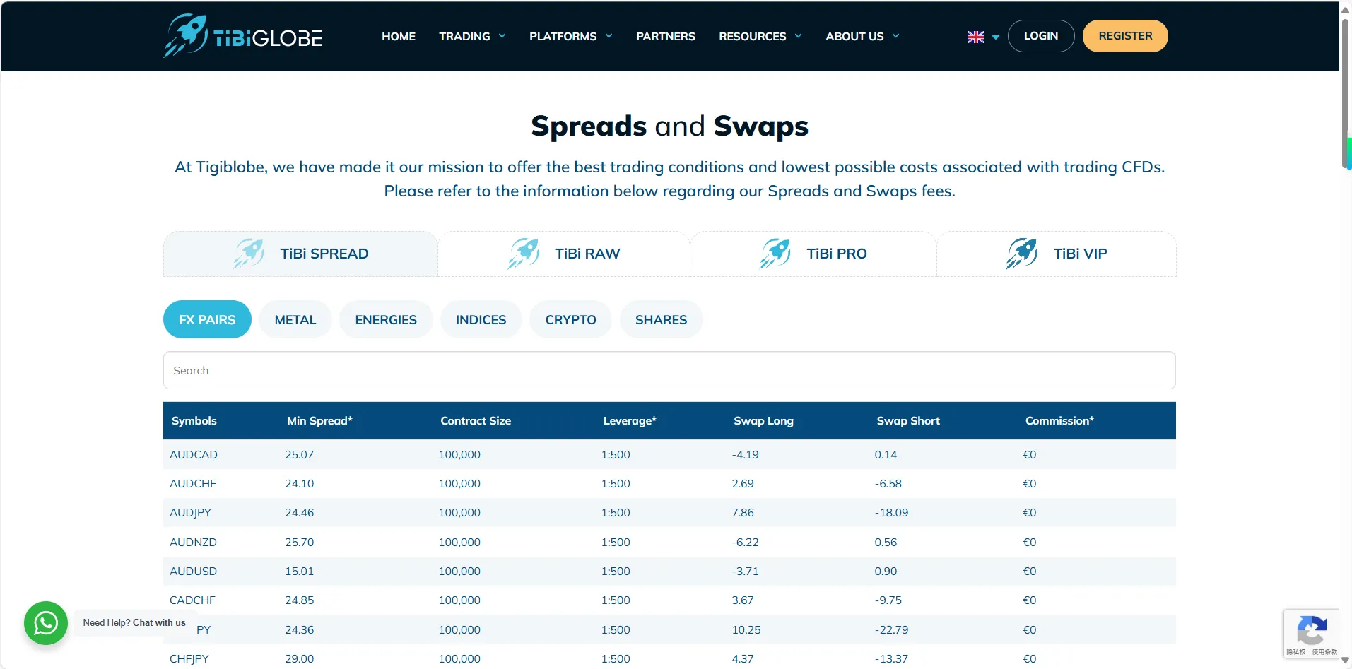Click the rocket icon beside TiBi SPREAD
The image size is (1352, 669).
tap(249, 254)
